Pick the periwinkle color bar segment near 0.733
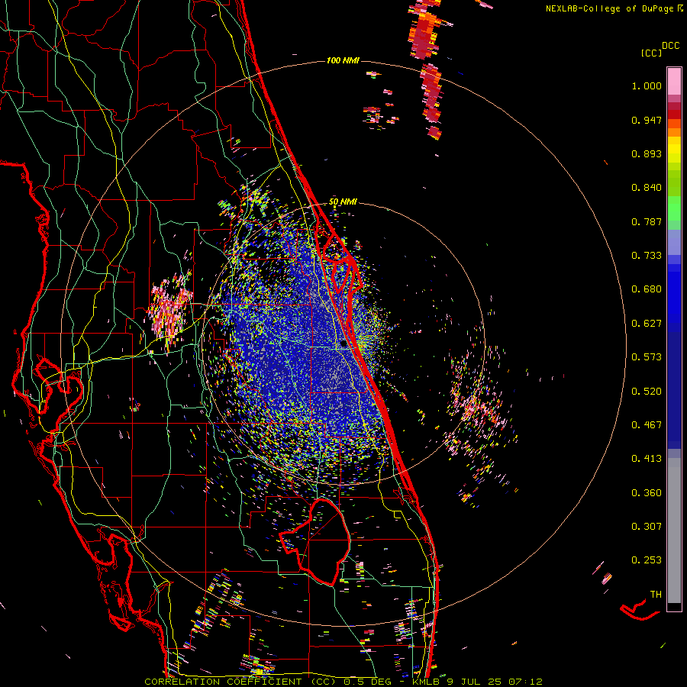687x687 pixels. click(674, 242)
